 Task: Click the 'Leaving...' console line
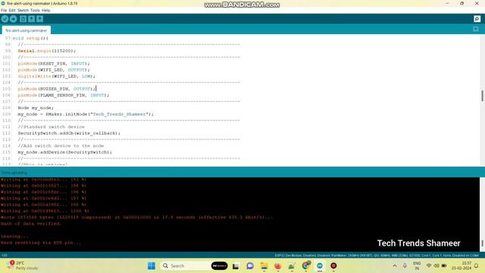pyautogui.click(x=14, y=237)
